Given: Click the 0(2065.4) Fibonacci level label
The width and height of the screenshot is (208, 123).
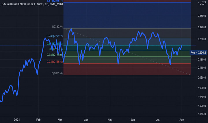Looking at the screenshot, I should click(x=57, y=73).
